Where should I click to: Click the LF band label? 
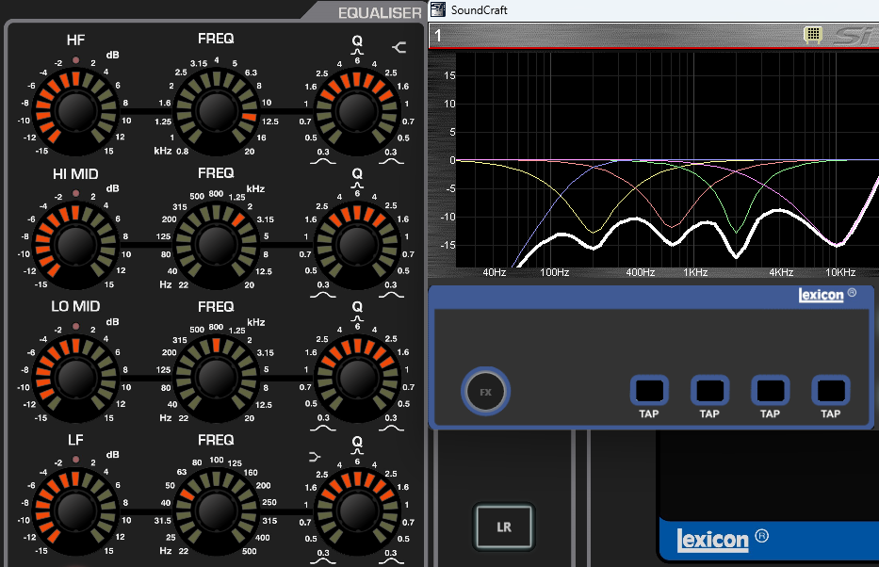(x=75, y=440)
